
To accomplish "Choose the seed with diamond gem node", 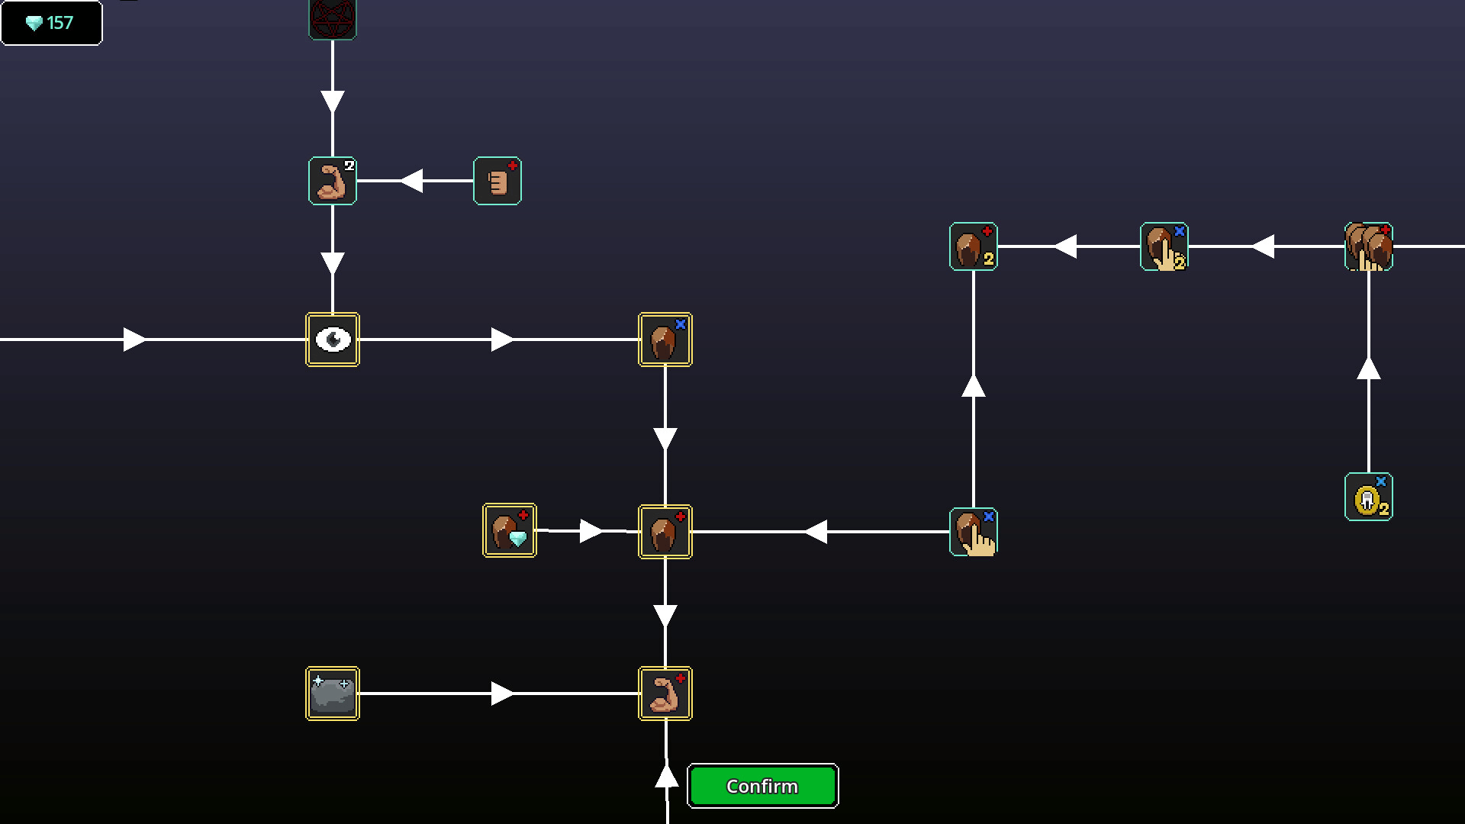I will tap(510, 530).
